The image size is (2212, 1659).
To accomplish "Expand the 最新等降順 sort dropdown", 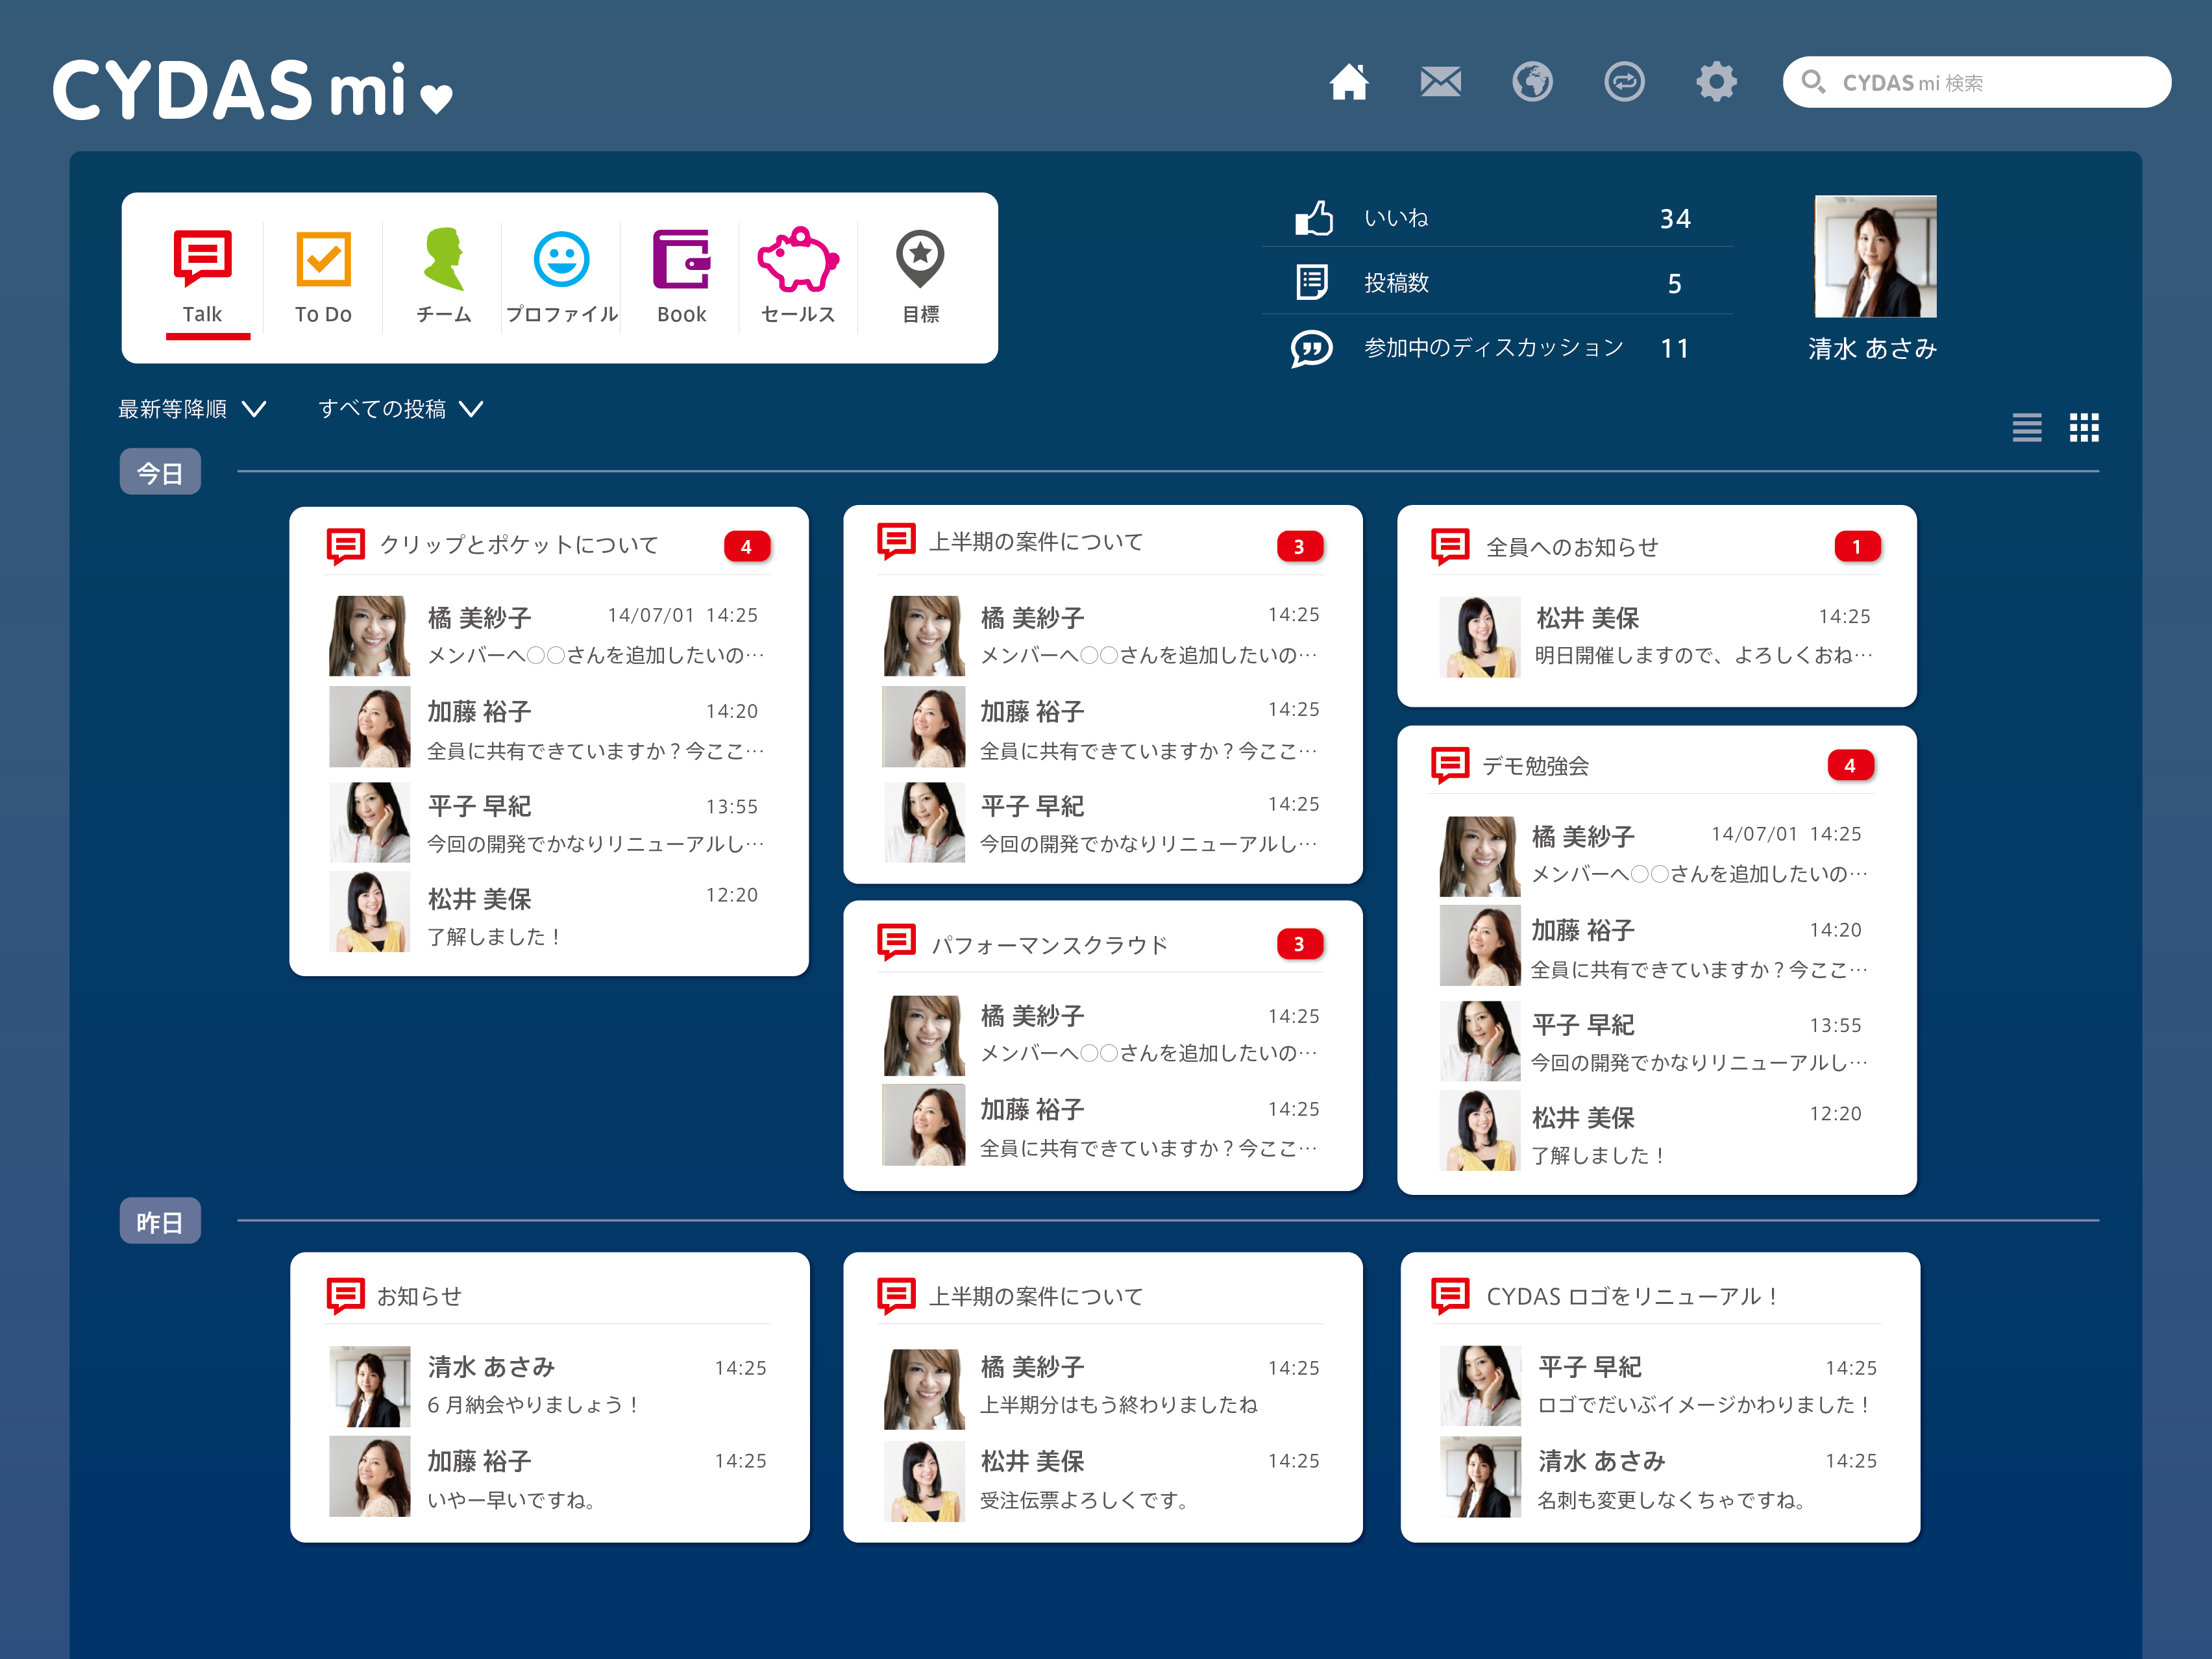I will click(x=192, y=409).
